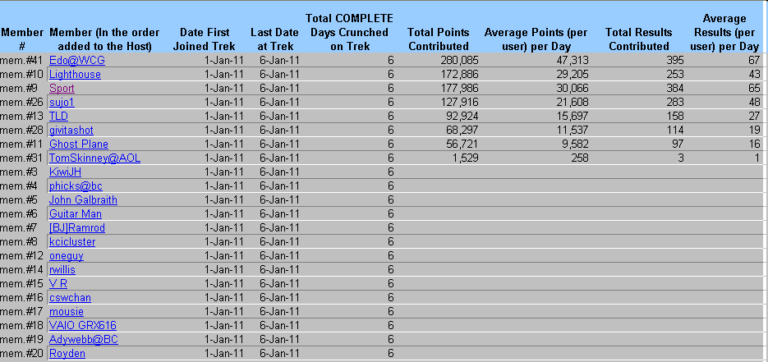Open the VAIO GRX616 member link
Viewport: 768px width, 362px height.
click(82, 326)
